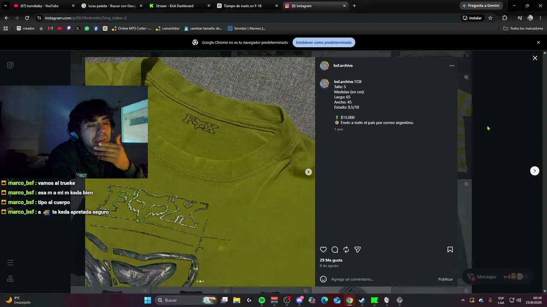The image size is (547, 307).
Task: Open the Instagram sidebar grid apps icon
Action: (10, 279)
